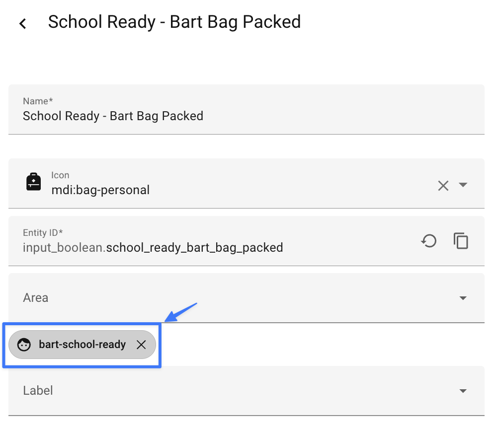Click the Name* field label
This screenshot has height=425, width=496.
tap(38, 101)
